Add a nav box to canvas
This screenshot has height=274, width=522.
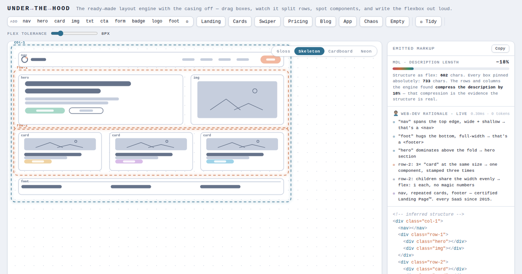click(27, 21)
